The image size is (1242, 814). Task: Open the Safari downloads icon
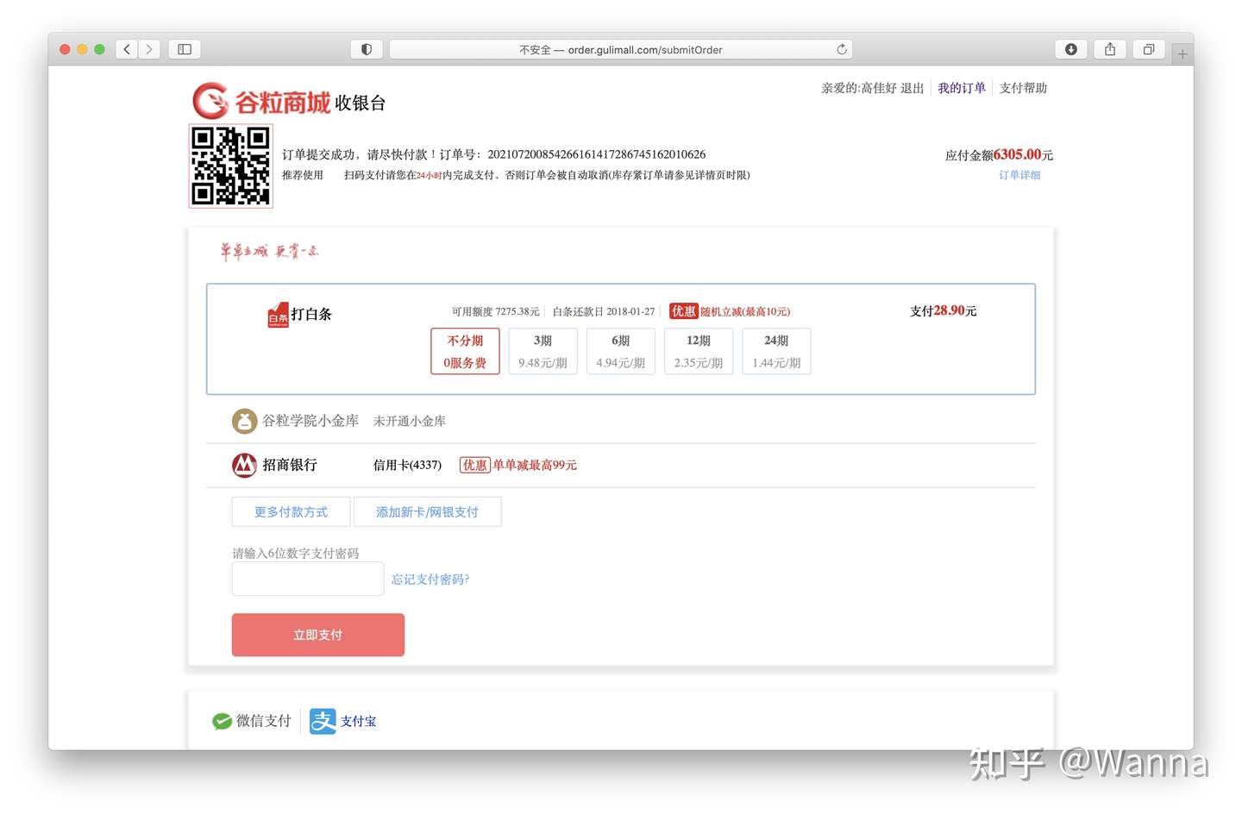point(1070,49)
